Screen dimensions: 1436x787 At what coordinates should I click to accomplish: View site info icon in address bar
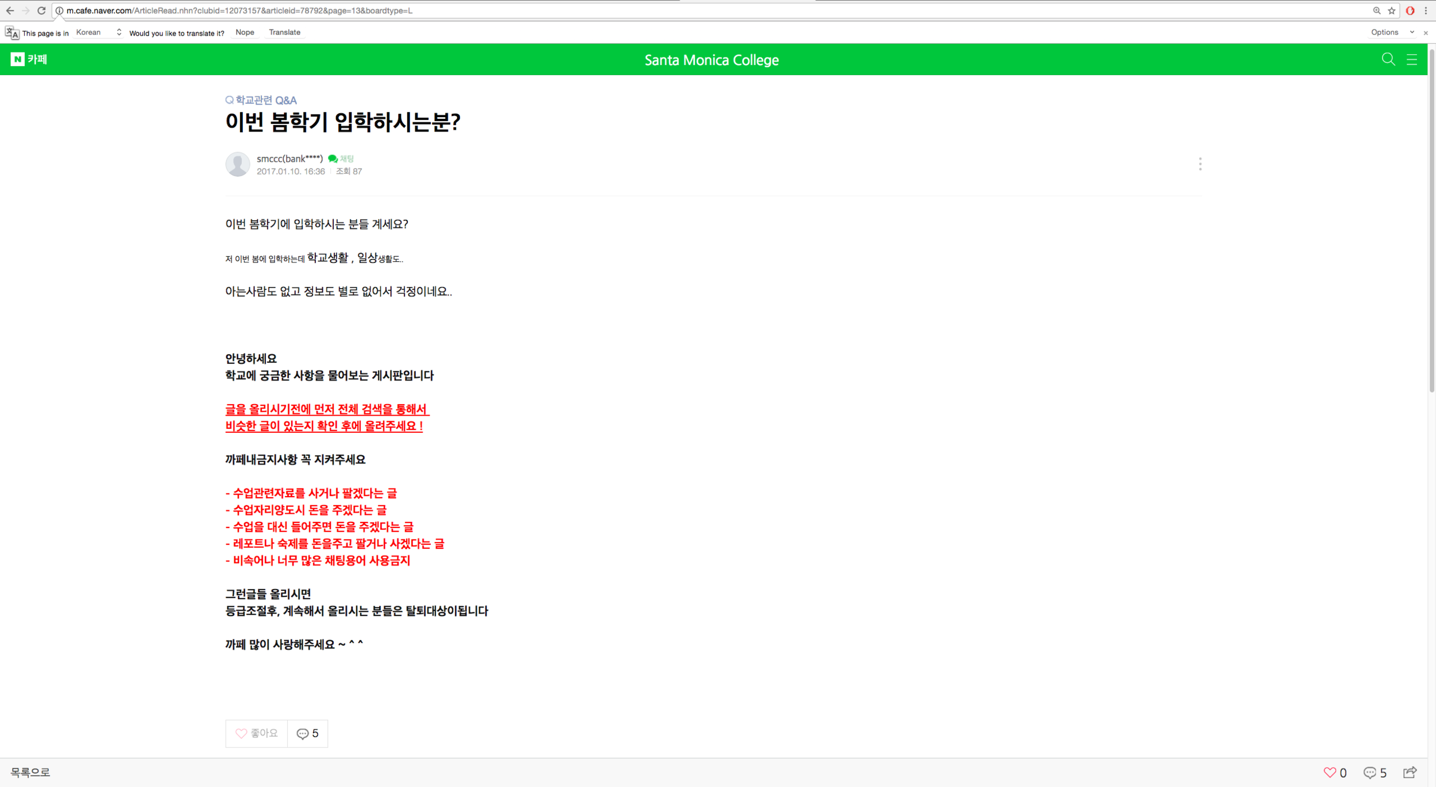click(x=59, y=11)
